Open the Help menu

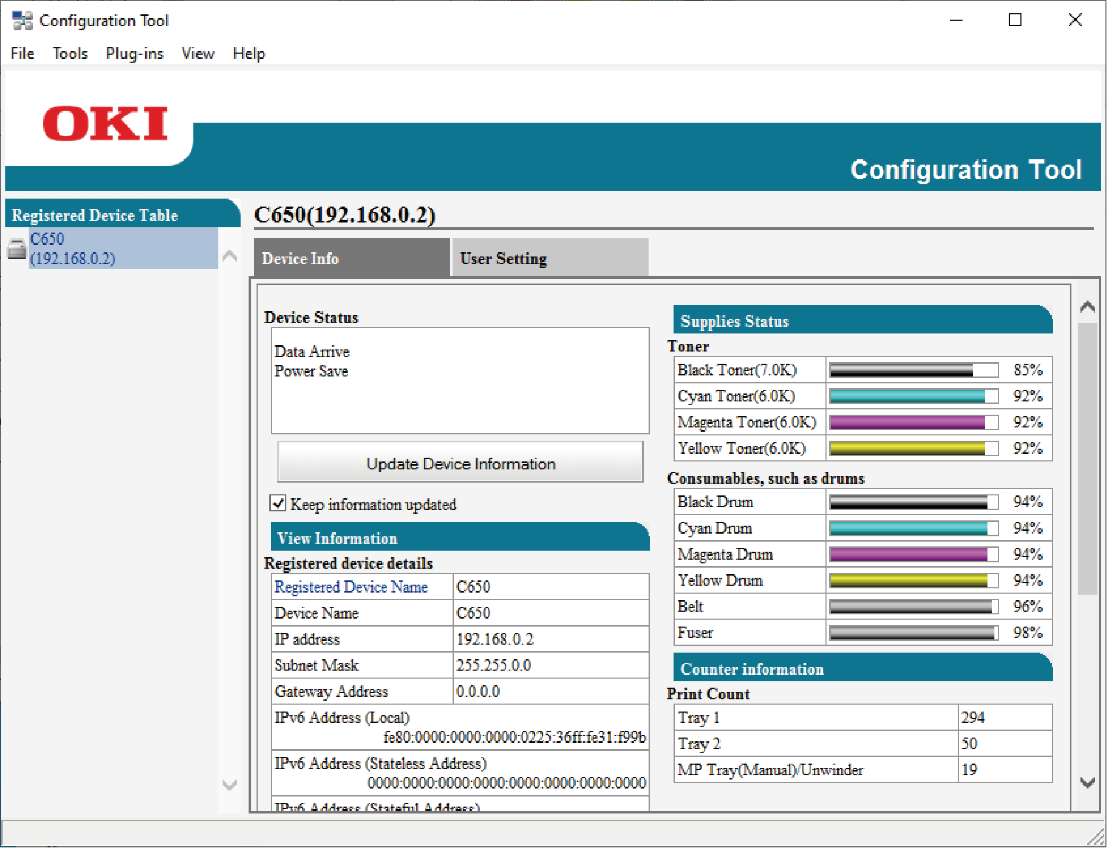pos(249,54)
